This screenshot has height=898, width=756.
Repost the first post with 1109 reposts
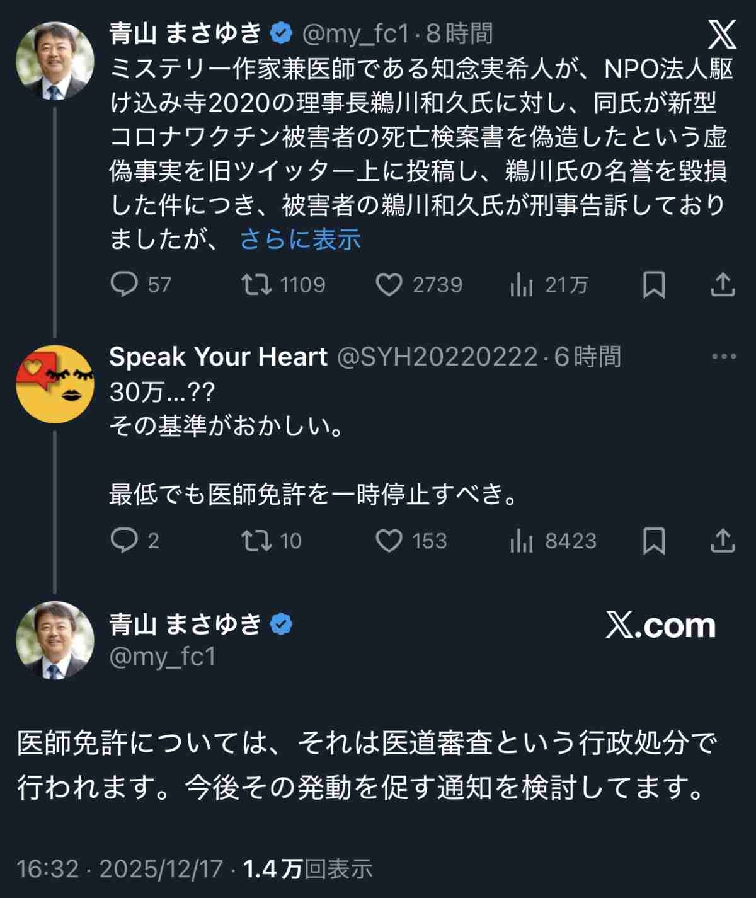(256, 285)
